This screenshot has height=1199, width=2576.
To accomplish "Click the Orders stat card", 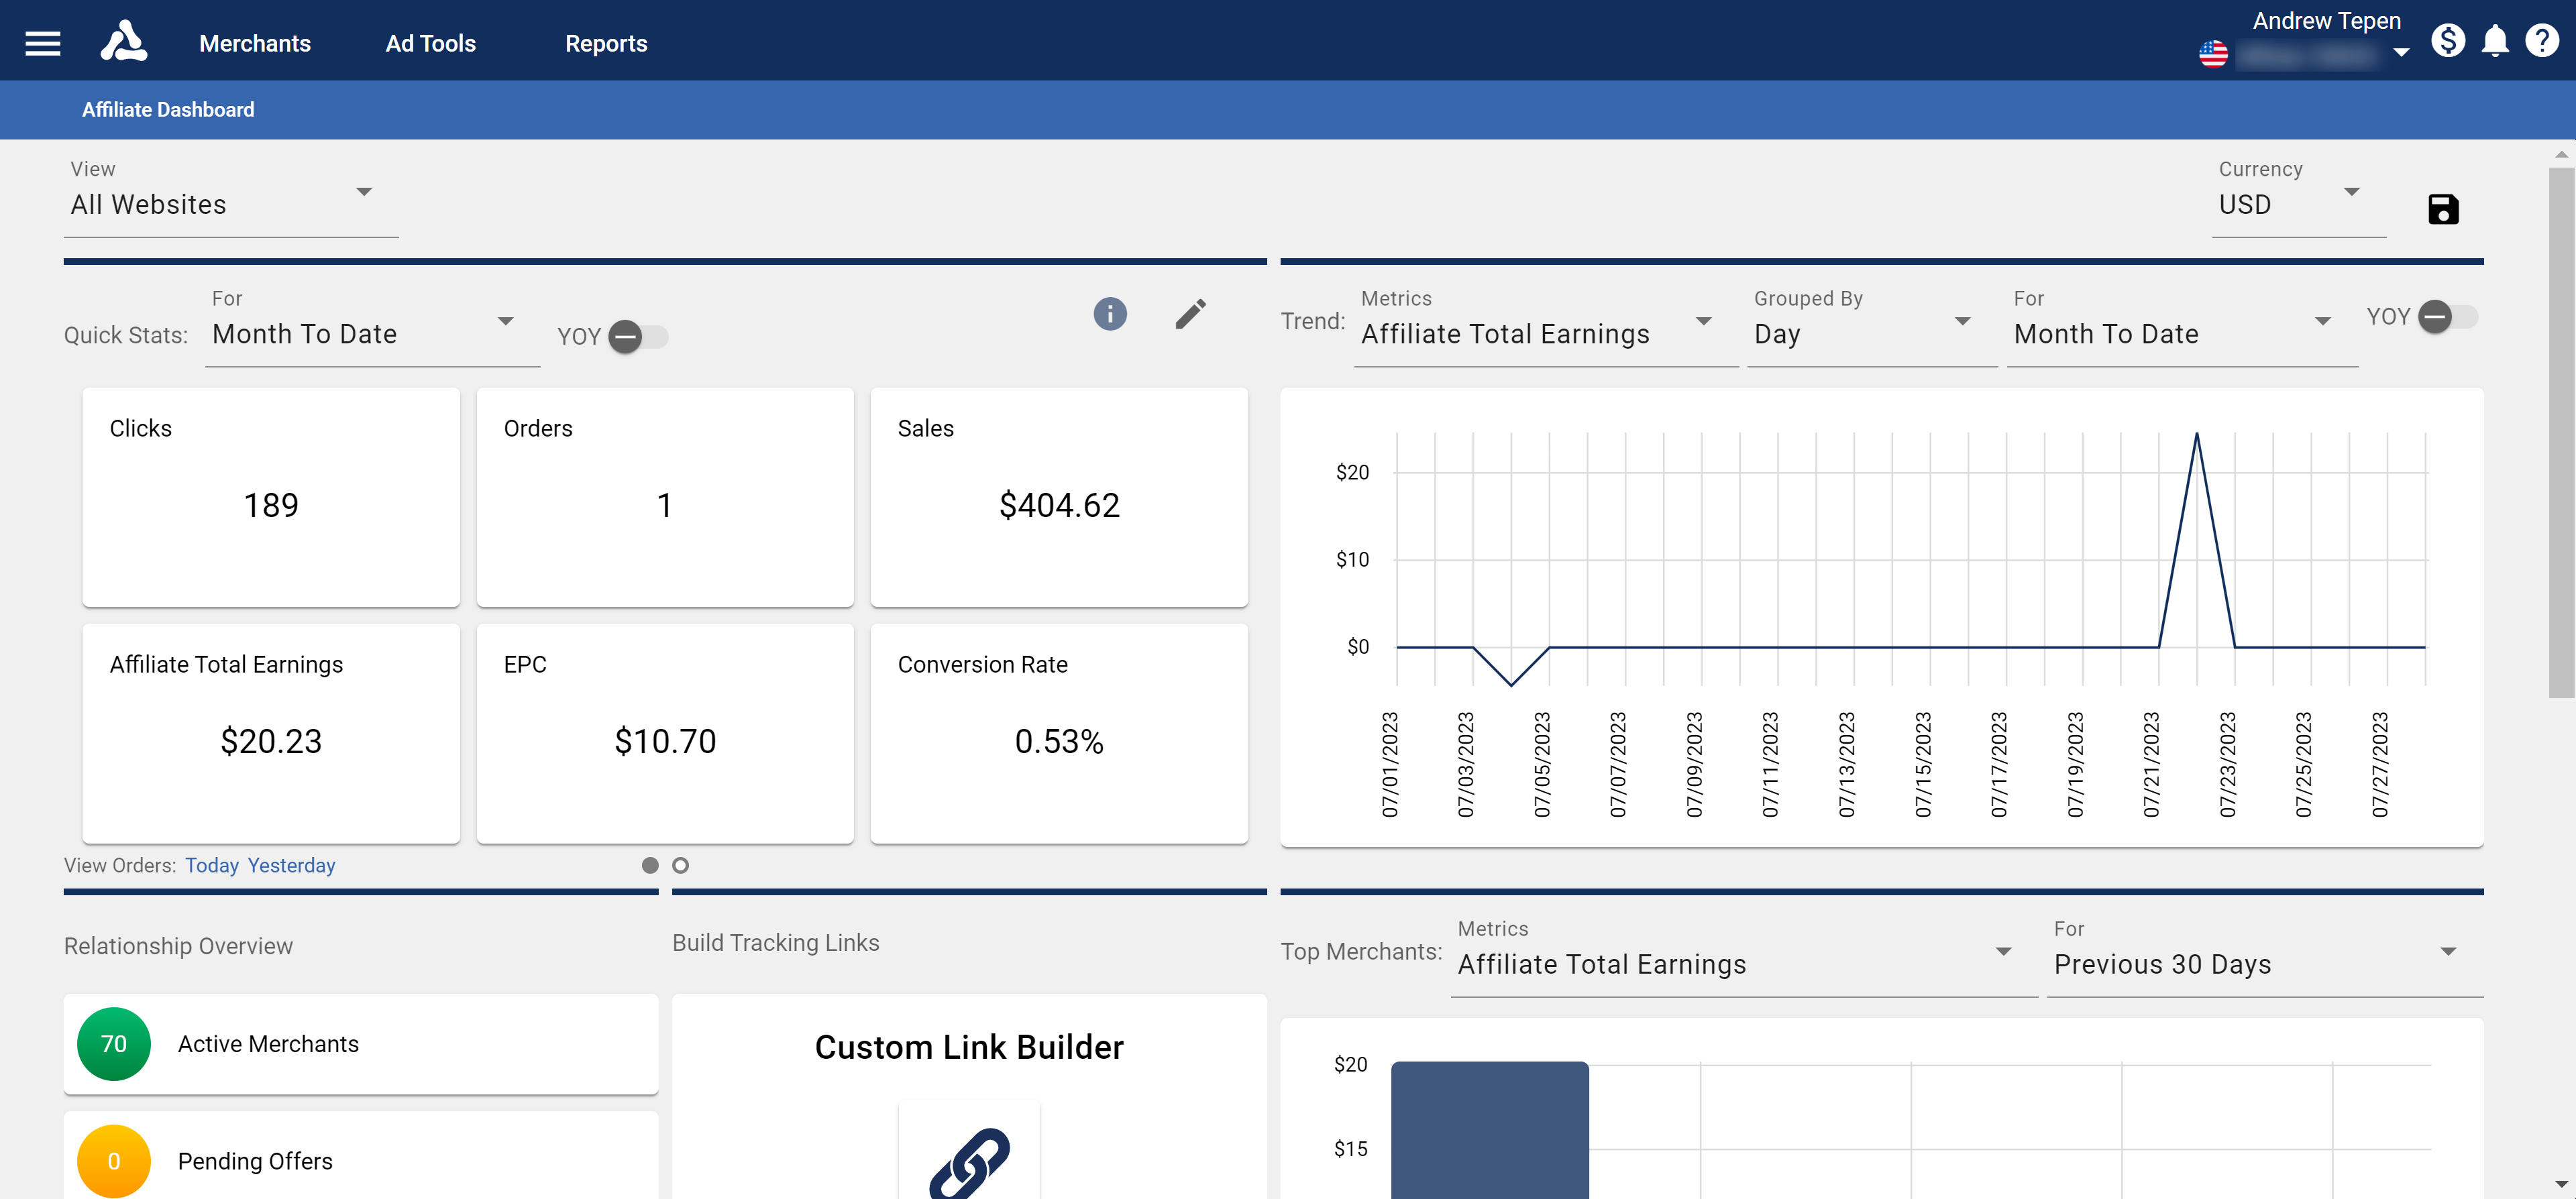I will (x=665, y=497).
